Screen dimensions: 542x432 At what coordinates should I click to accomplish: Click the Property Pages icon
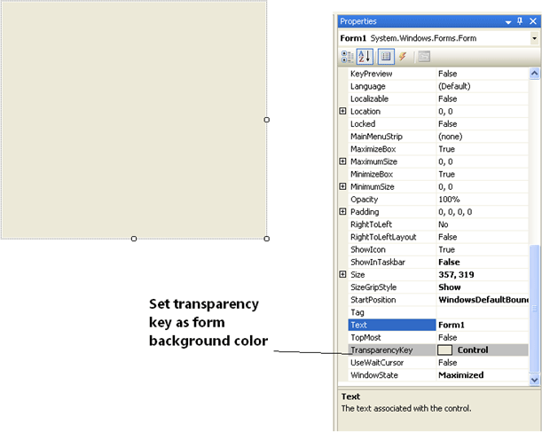coord(424,57)
